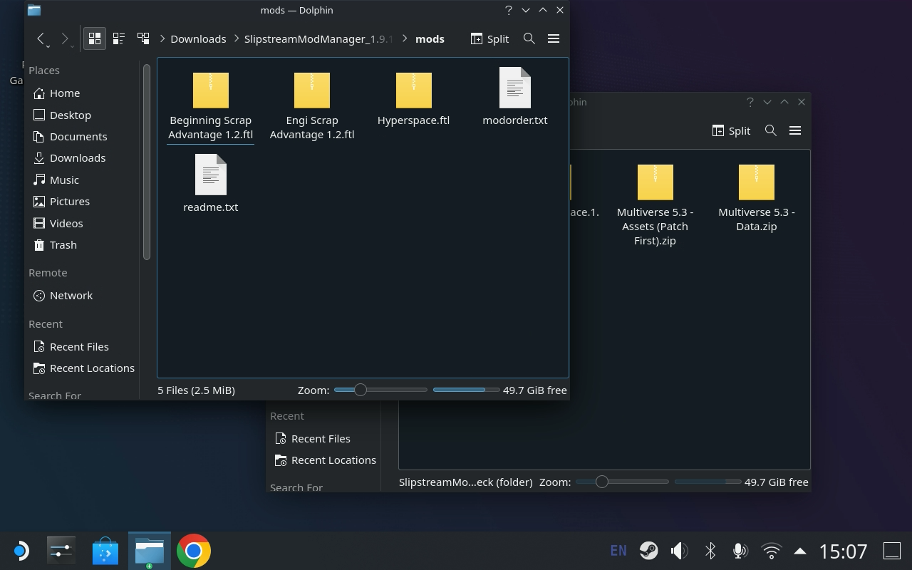Toggle Split view in background Dolphin window

click(731, 130)
